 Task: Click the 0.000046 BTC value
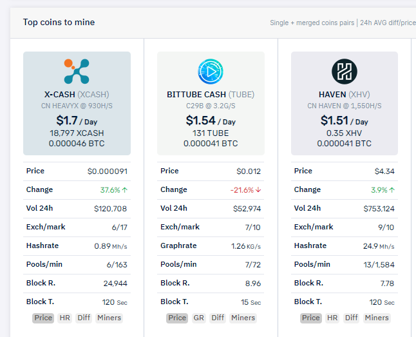77,144
